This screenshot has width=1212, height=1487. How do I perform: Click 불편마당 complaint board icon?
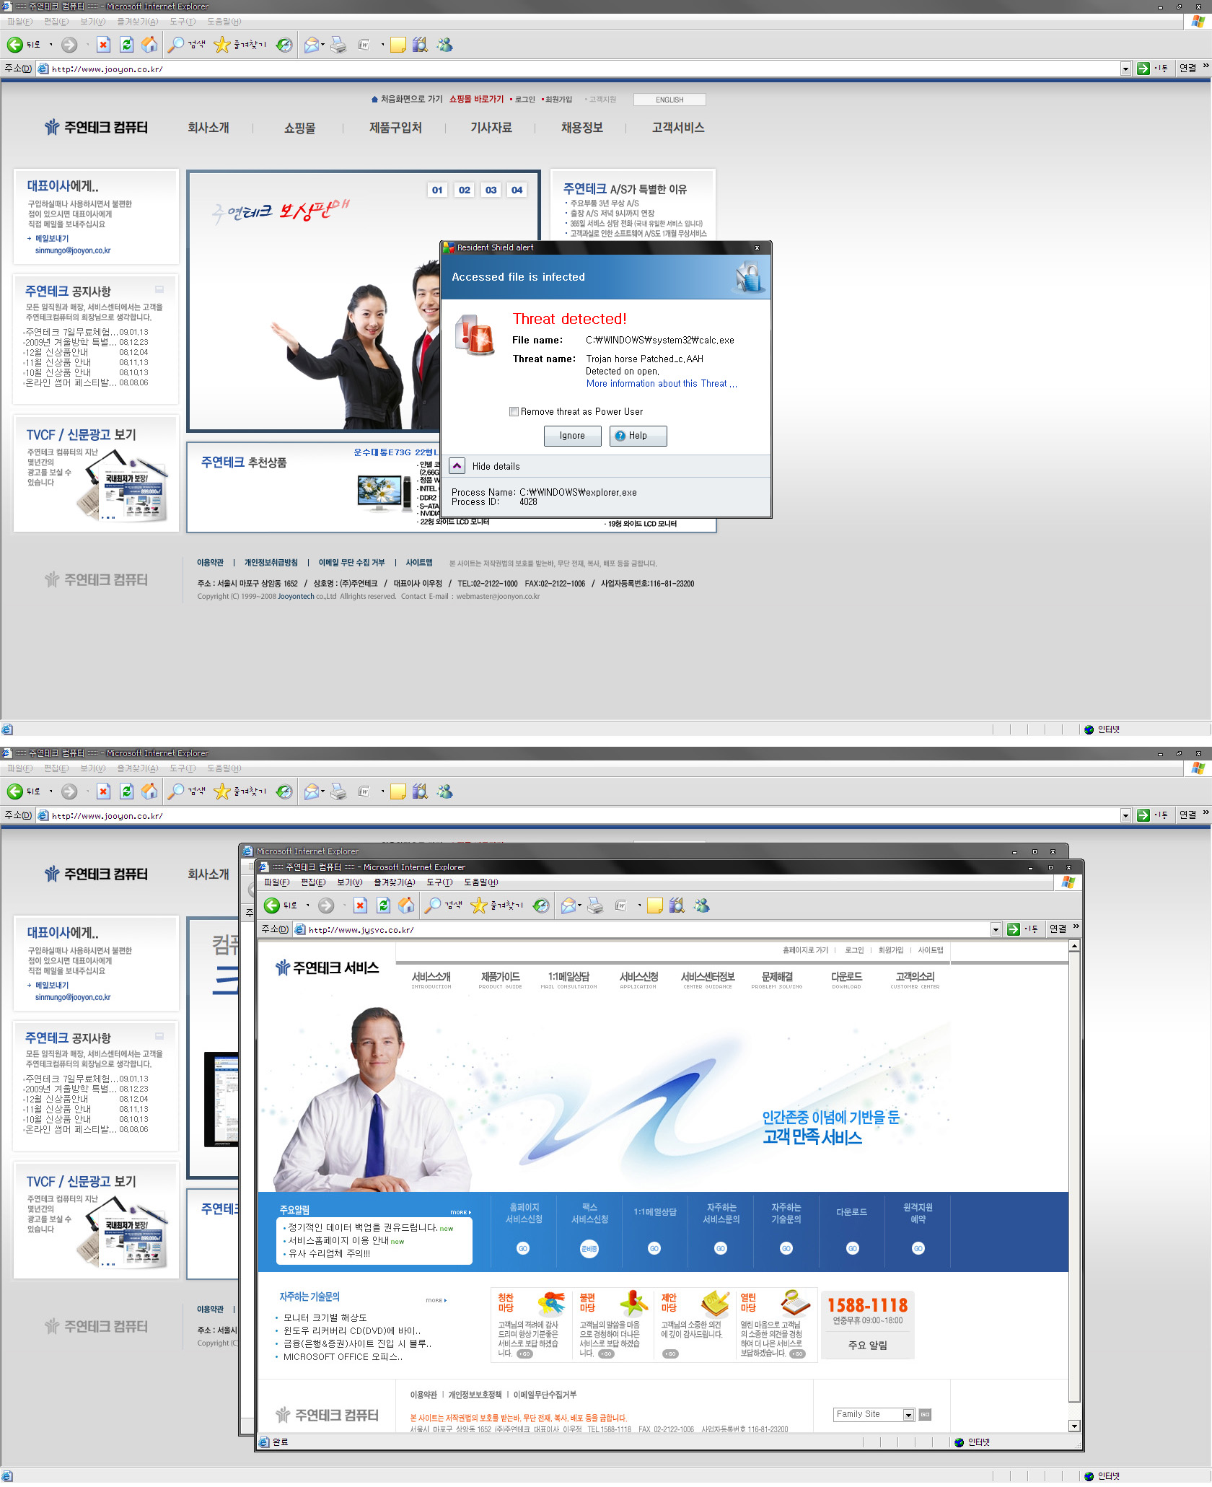pos(633,1304)
